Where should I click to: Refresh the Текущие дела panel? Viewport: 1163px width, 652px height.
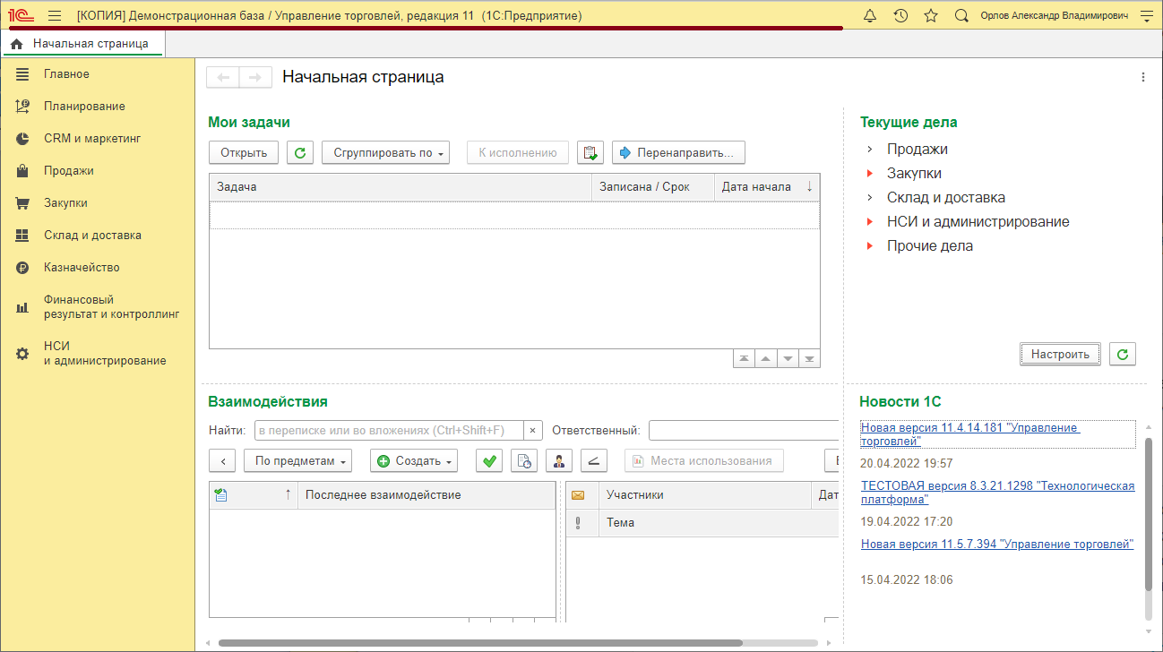tap(1123, 354)
